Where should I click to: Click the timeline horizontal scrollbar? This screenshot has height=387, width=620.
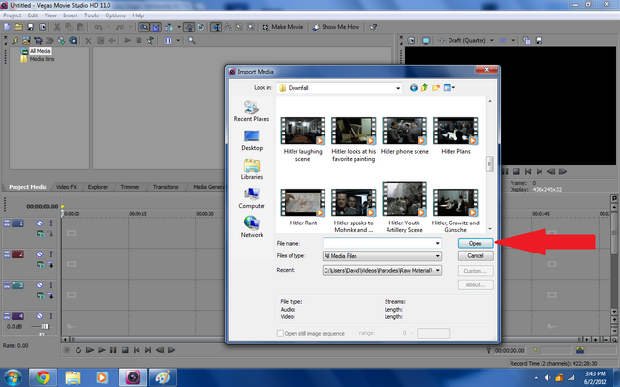tap(325, 340)
